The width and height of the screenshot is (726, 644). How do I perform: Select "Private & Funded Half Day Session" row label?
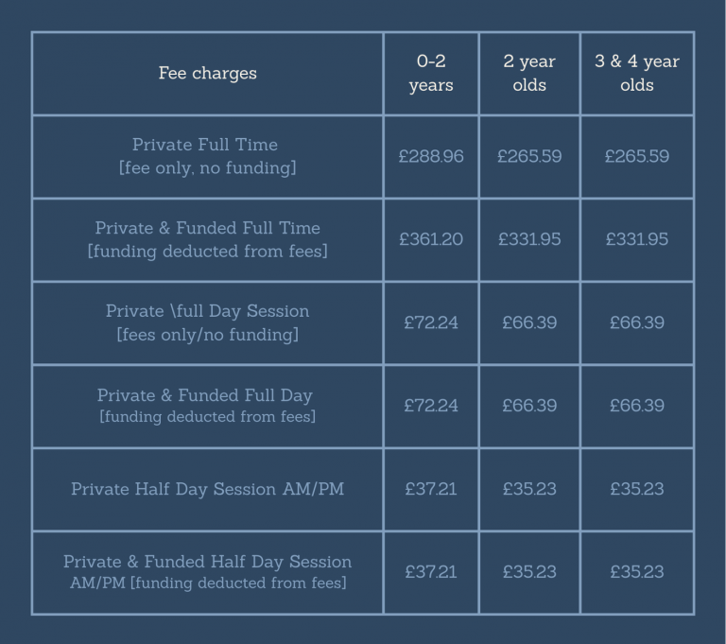coord(207,571)
